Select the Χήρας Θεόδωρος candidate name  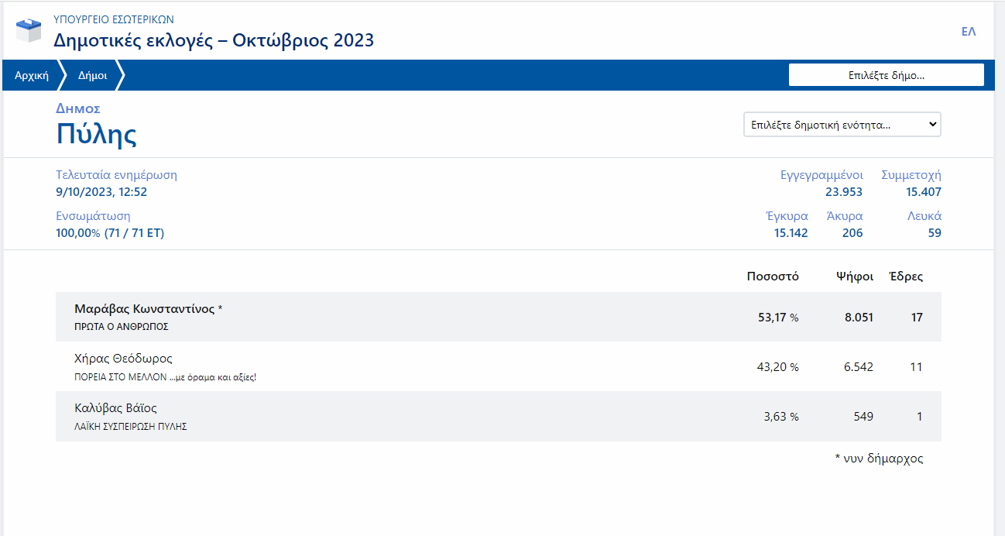coord(123,359)
